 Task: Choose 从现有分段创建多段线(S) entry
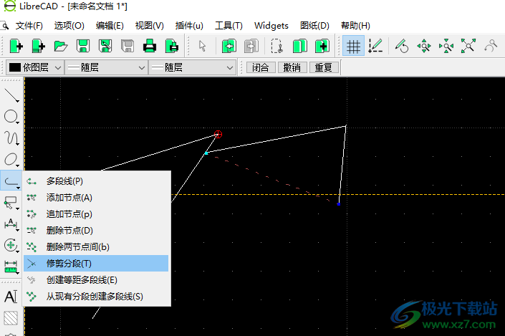pyautogui.click(x=96, y=296)
